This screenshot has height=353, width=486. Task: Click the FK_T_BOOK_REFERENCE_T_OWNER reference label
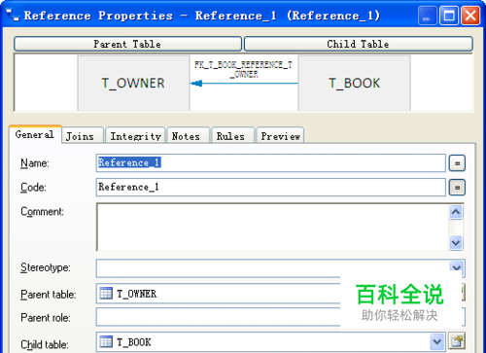point(243,69)
